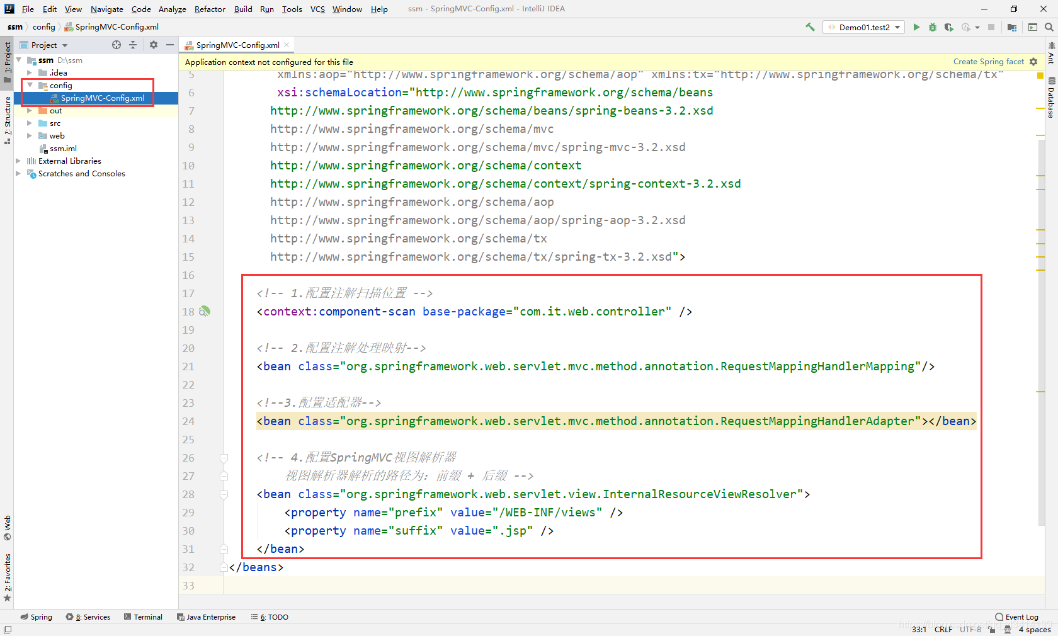1058x636 pixels.
Task: Run Demo01.test2 with the green play icon
Action: (916, 27)
